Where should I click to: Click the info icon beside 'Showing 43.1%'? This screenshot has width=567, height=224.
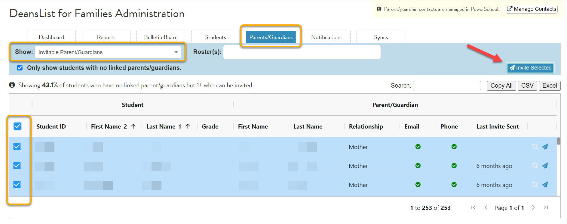(12, 85)
